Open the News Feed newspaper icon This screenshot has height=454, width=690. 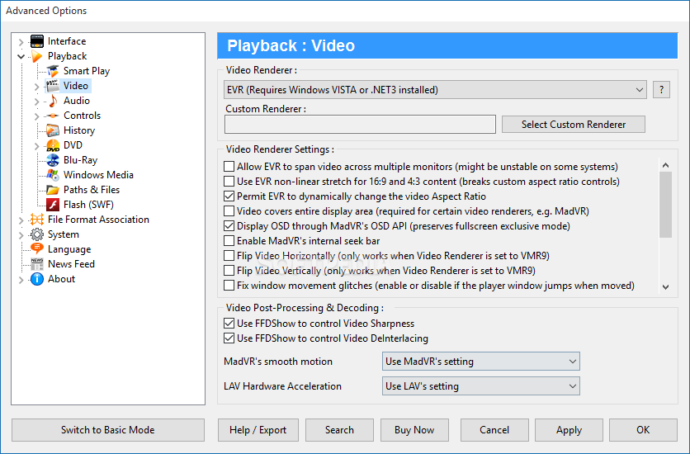pyautogui.click(x=37, y=264)
